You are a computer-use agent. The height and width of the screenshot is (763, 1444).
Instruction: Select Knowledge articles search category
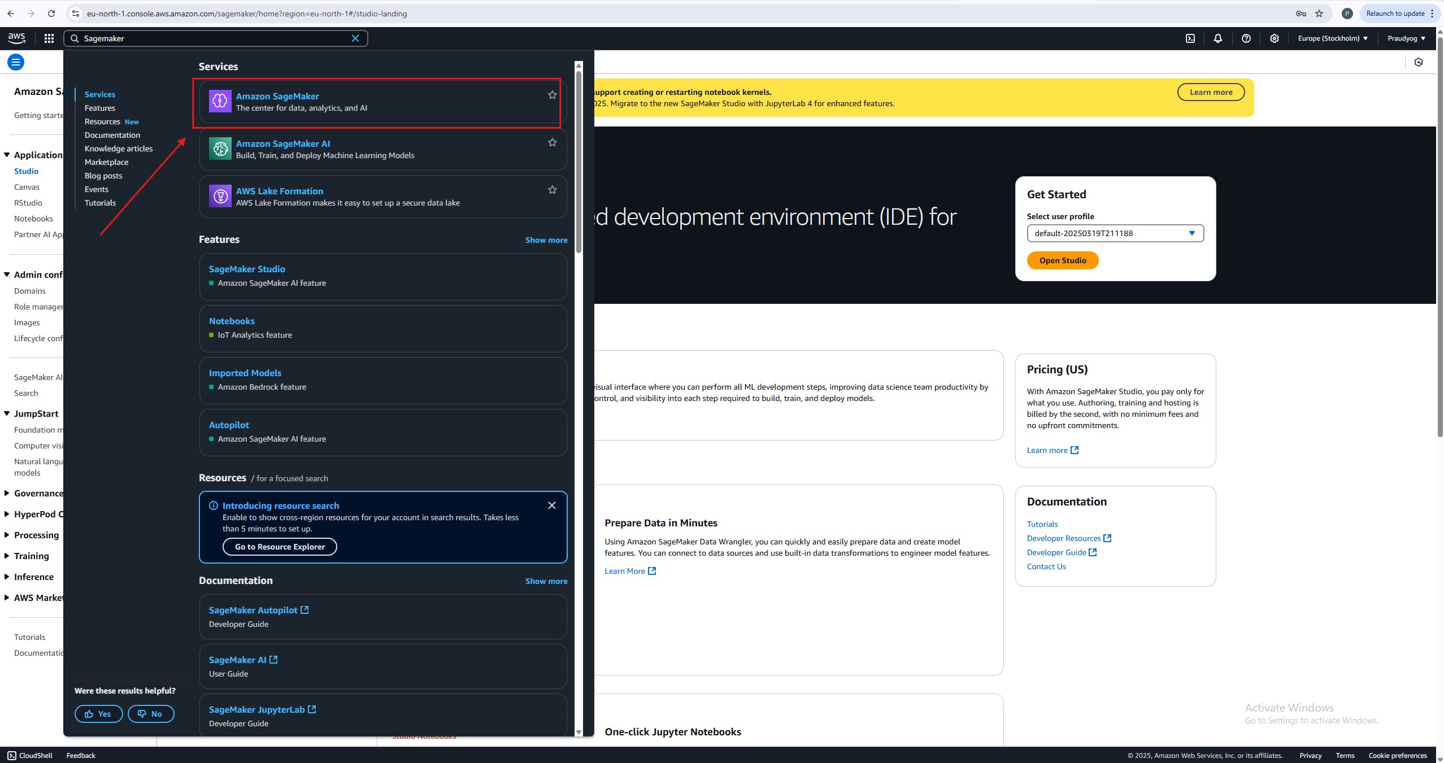coord(119,149)
